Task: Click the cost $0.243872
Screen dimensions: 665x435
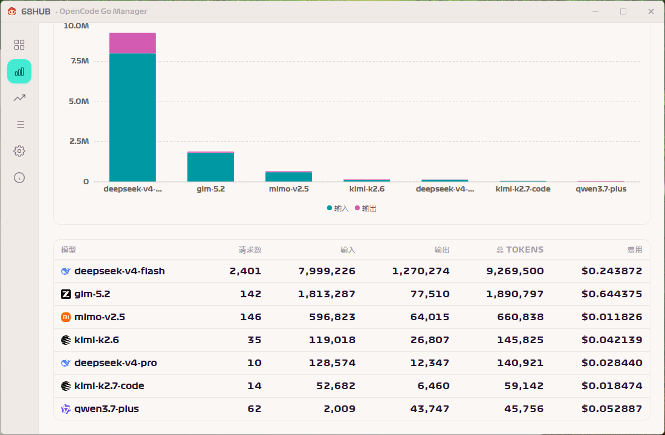Action: pyautogui.click(x=612, y=271)
